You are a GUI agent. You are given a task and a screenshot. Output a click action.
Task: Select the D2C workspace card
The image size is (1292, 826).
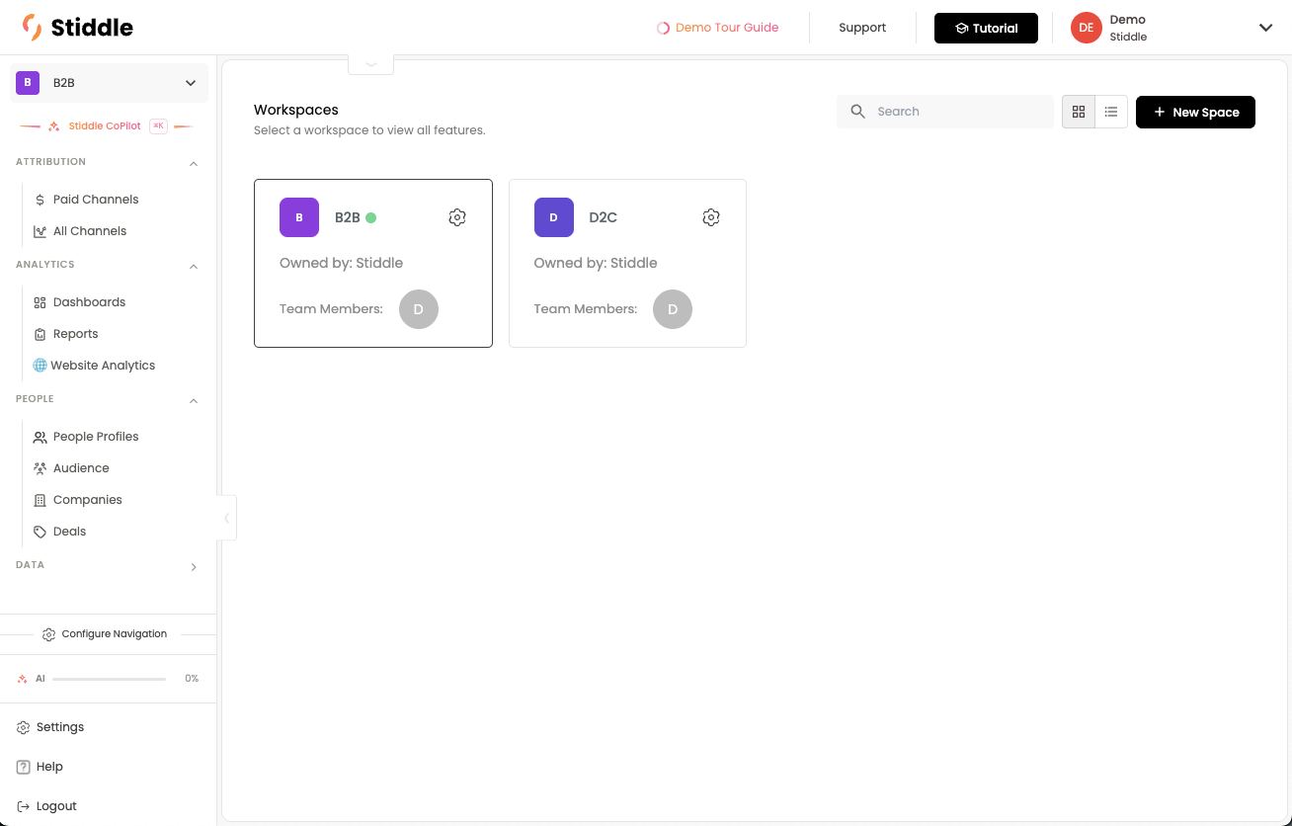pos(627,263)
